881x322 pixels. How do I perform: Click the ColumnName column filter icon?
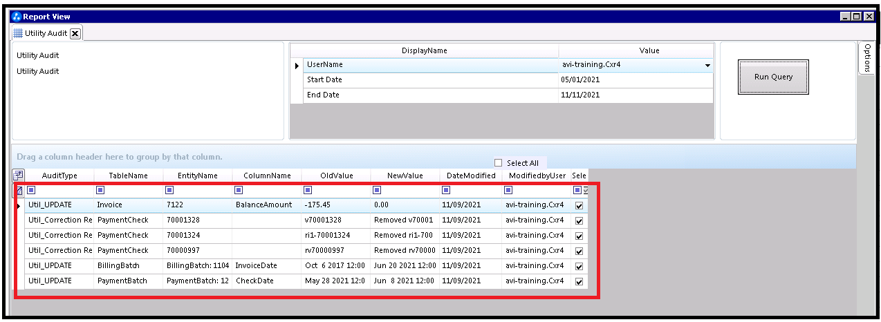[x=239, y=190]
